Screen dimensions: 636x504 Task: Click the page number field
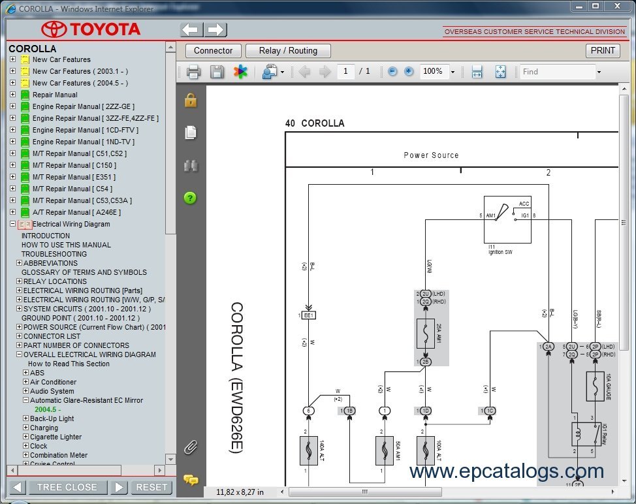point(345,71)
